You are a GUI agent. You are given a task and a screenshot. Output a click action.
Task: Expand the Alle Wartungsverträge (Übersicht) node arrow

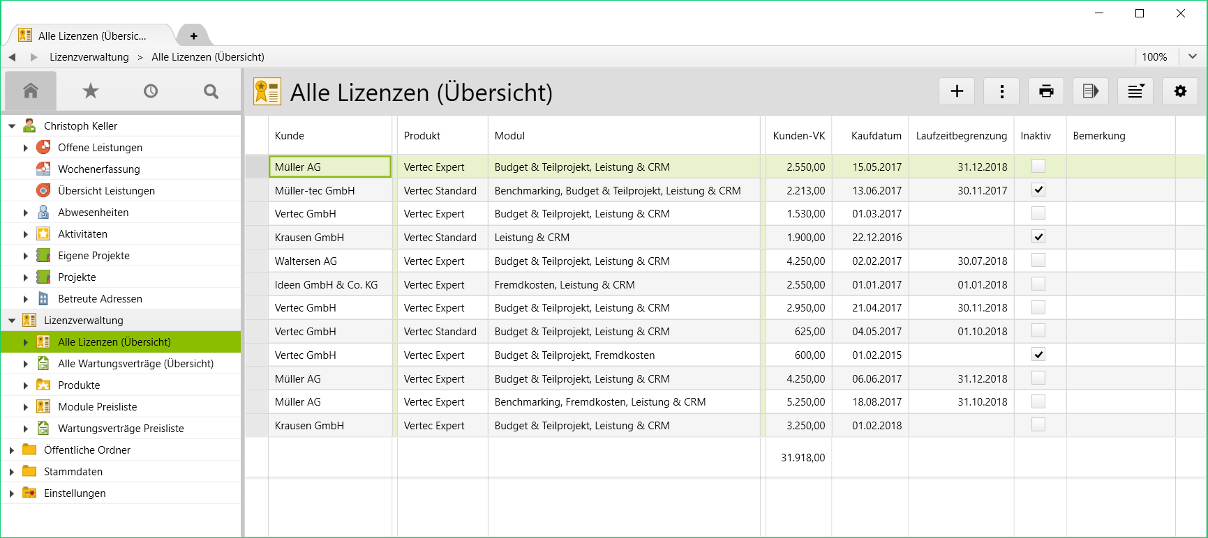[26, 364]
